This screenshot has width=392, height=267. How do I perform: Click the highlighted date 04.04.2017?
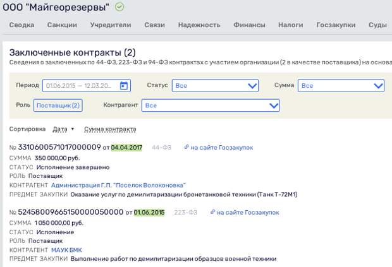pos(126,148)
